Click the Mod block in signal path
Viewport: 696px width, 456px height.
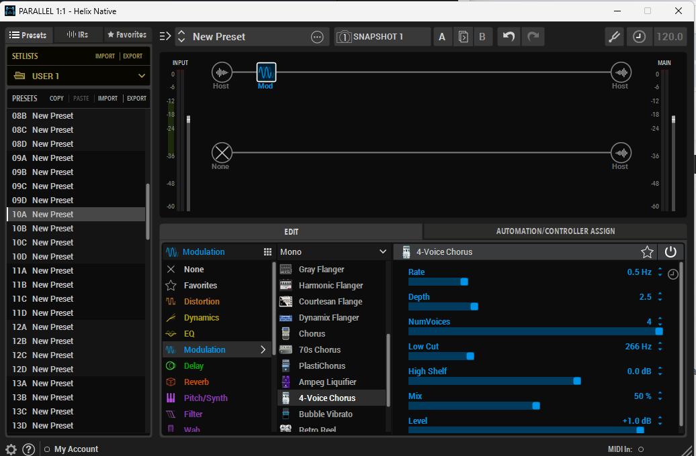point(266,72)
